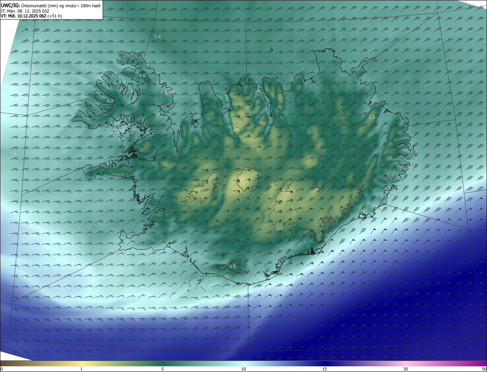Image resolution: width=487 pixels, height=372 pixels.
Task: Click the '1' tick on the color scale
Action: [x=81, y=369]
